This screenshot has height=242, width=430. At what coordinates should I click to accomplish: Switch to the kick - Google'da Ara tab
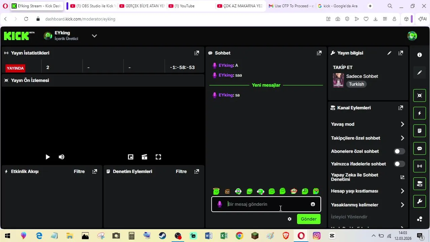(x=339, y=6)
